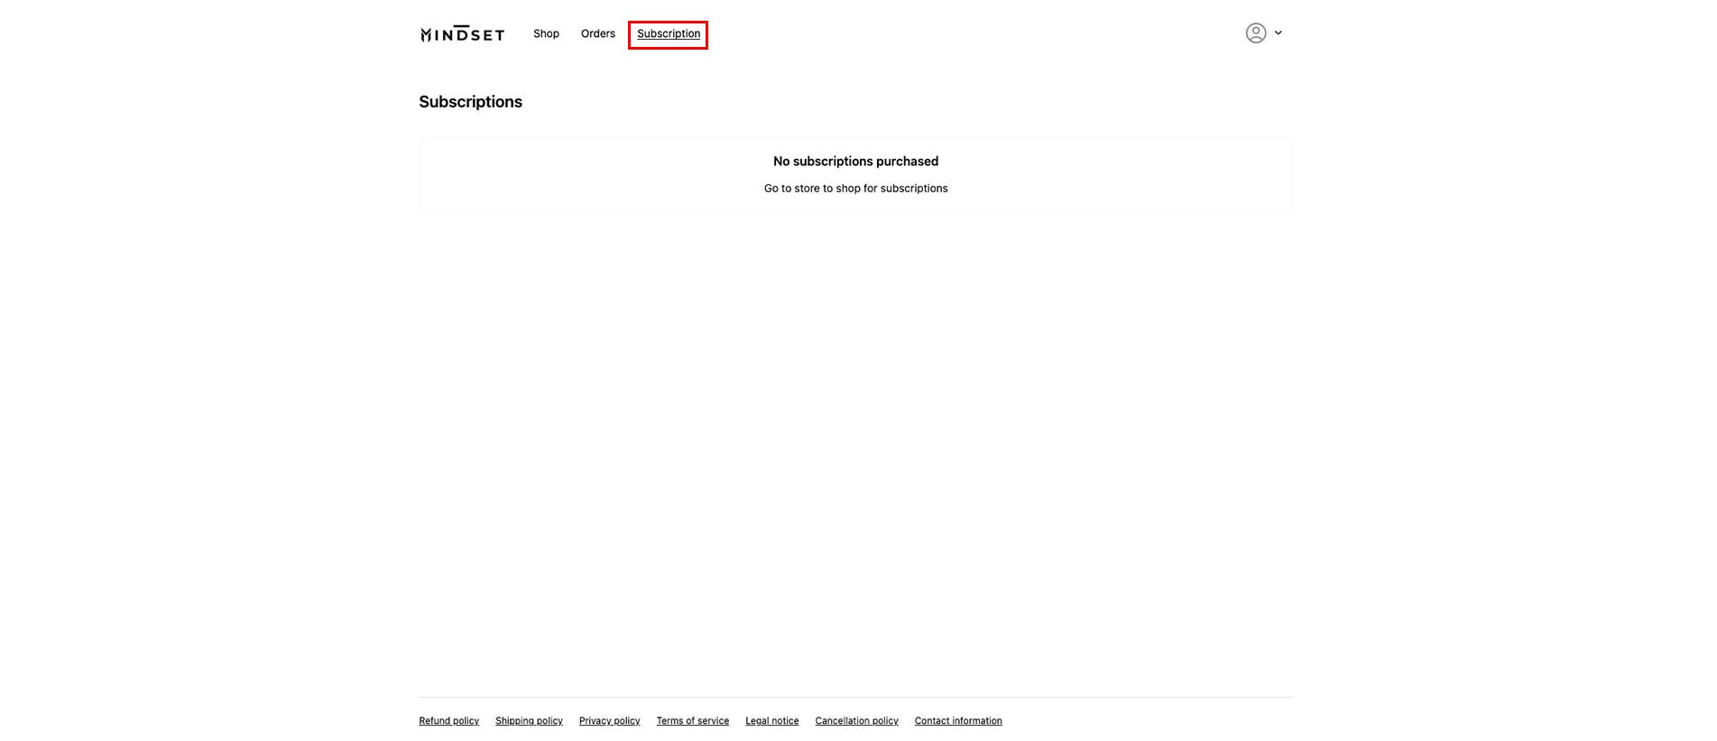Image resolution: width=1717 pixels, height=741 pixels.
Task: Open the Refund policy link
Action: (448, 721)
